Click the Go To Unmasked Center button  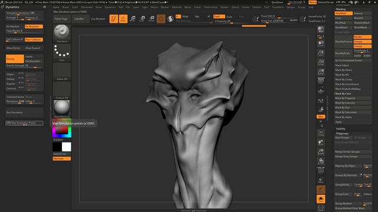[353, 60]
